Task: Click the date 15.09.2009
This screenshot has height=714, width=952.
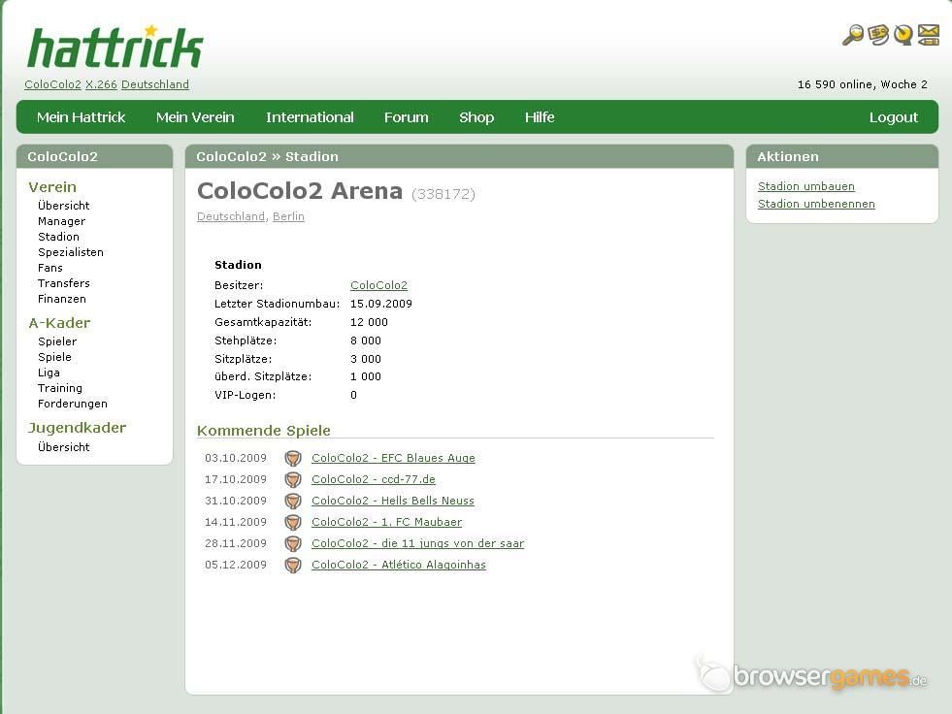Action: pyautogui.click(x=381, y=305)
